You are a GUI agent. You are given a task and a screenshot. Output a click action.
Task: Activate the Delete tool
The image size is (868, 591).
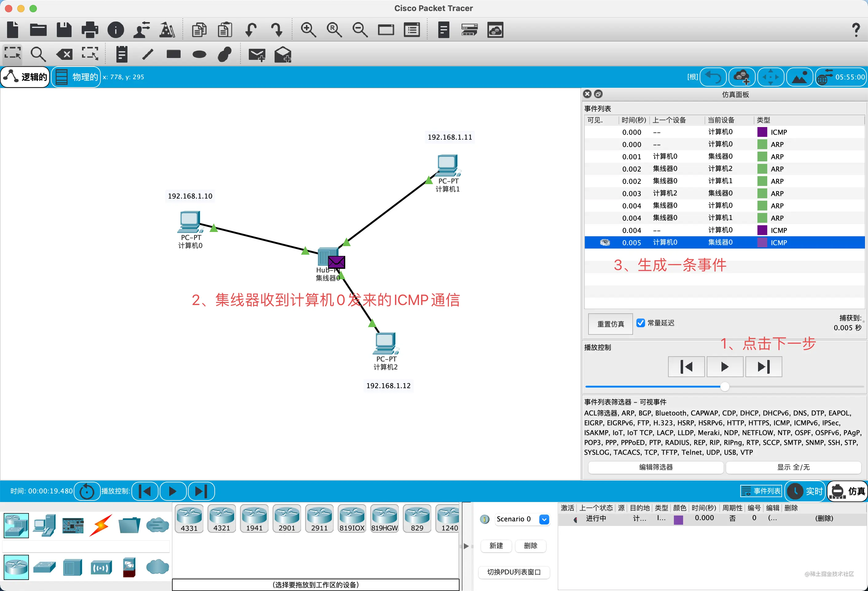[64, 55]
